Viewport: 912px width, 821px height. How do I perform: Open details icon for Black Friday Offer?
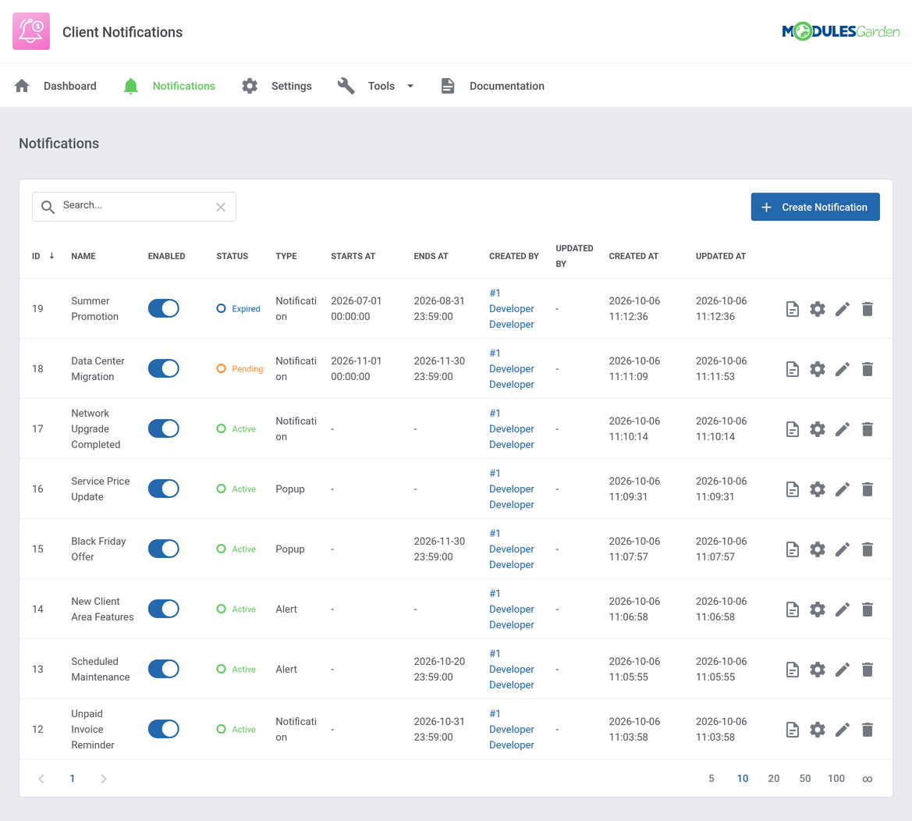click(x=792, y=549)
